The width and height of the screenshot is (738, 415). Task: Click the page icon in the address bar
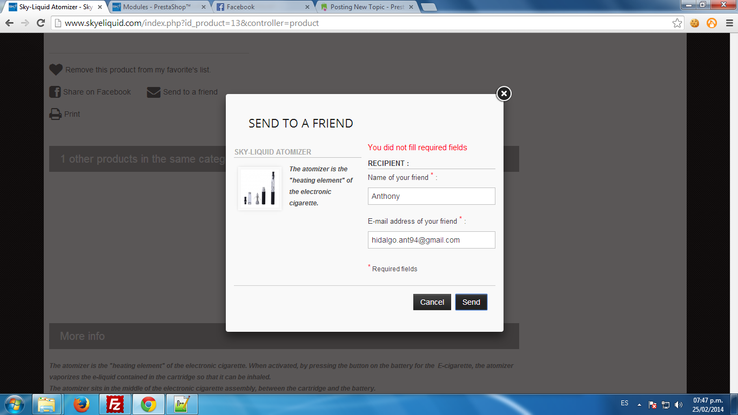pos(58,23)
